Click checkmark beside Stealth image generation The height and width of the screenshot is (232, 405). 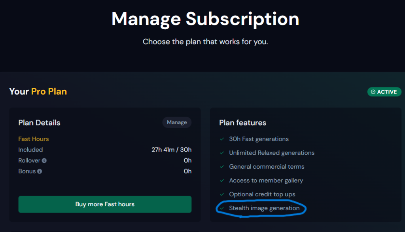pyautogui.click(x=222, y=208)
